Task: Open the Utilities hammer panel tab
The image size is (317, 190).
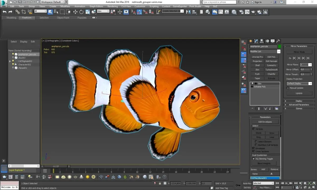Action: (x=278, y=41)
